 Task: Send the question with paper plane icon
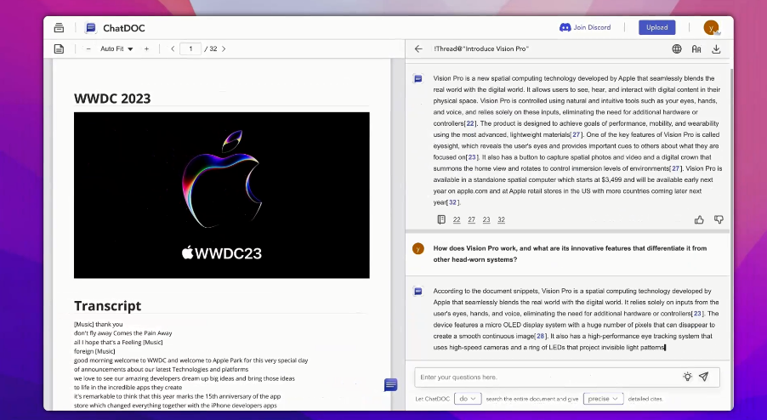(703, 377)
